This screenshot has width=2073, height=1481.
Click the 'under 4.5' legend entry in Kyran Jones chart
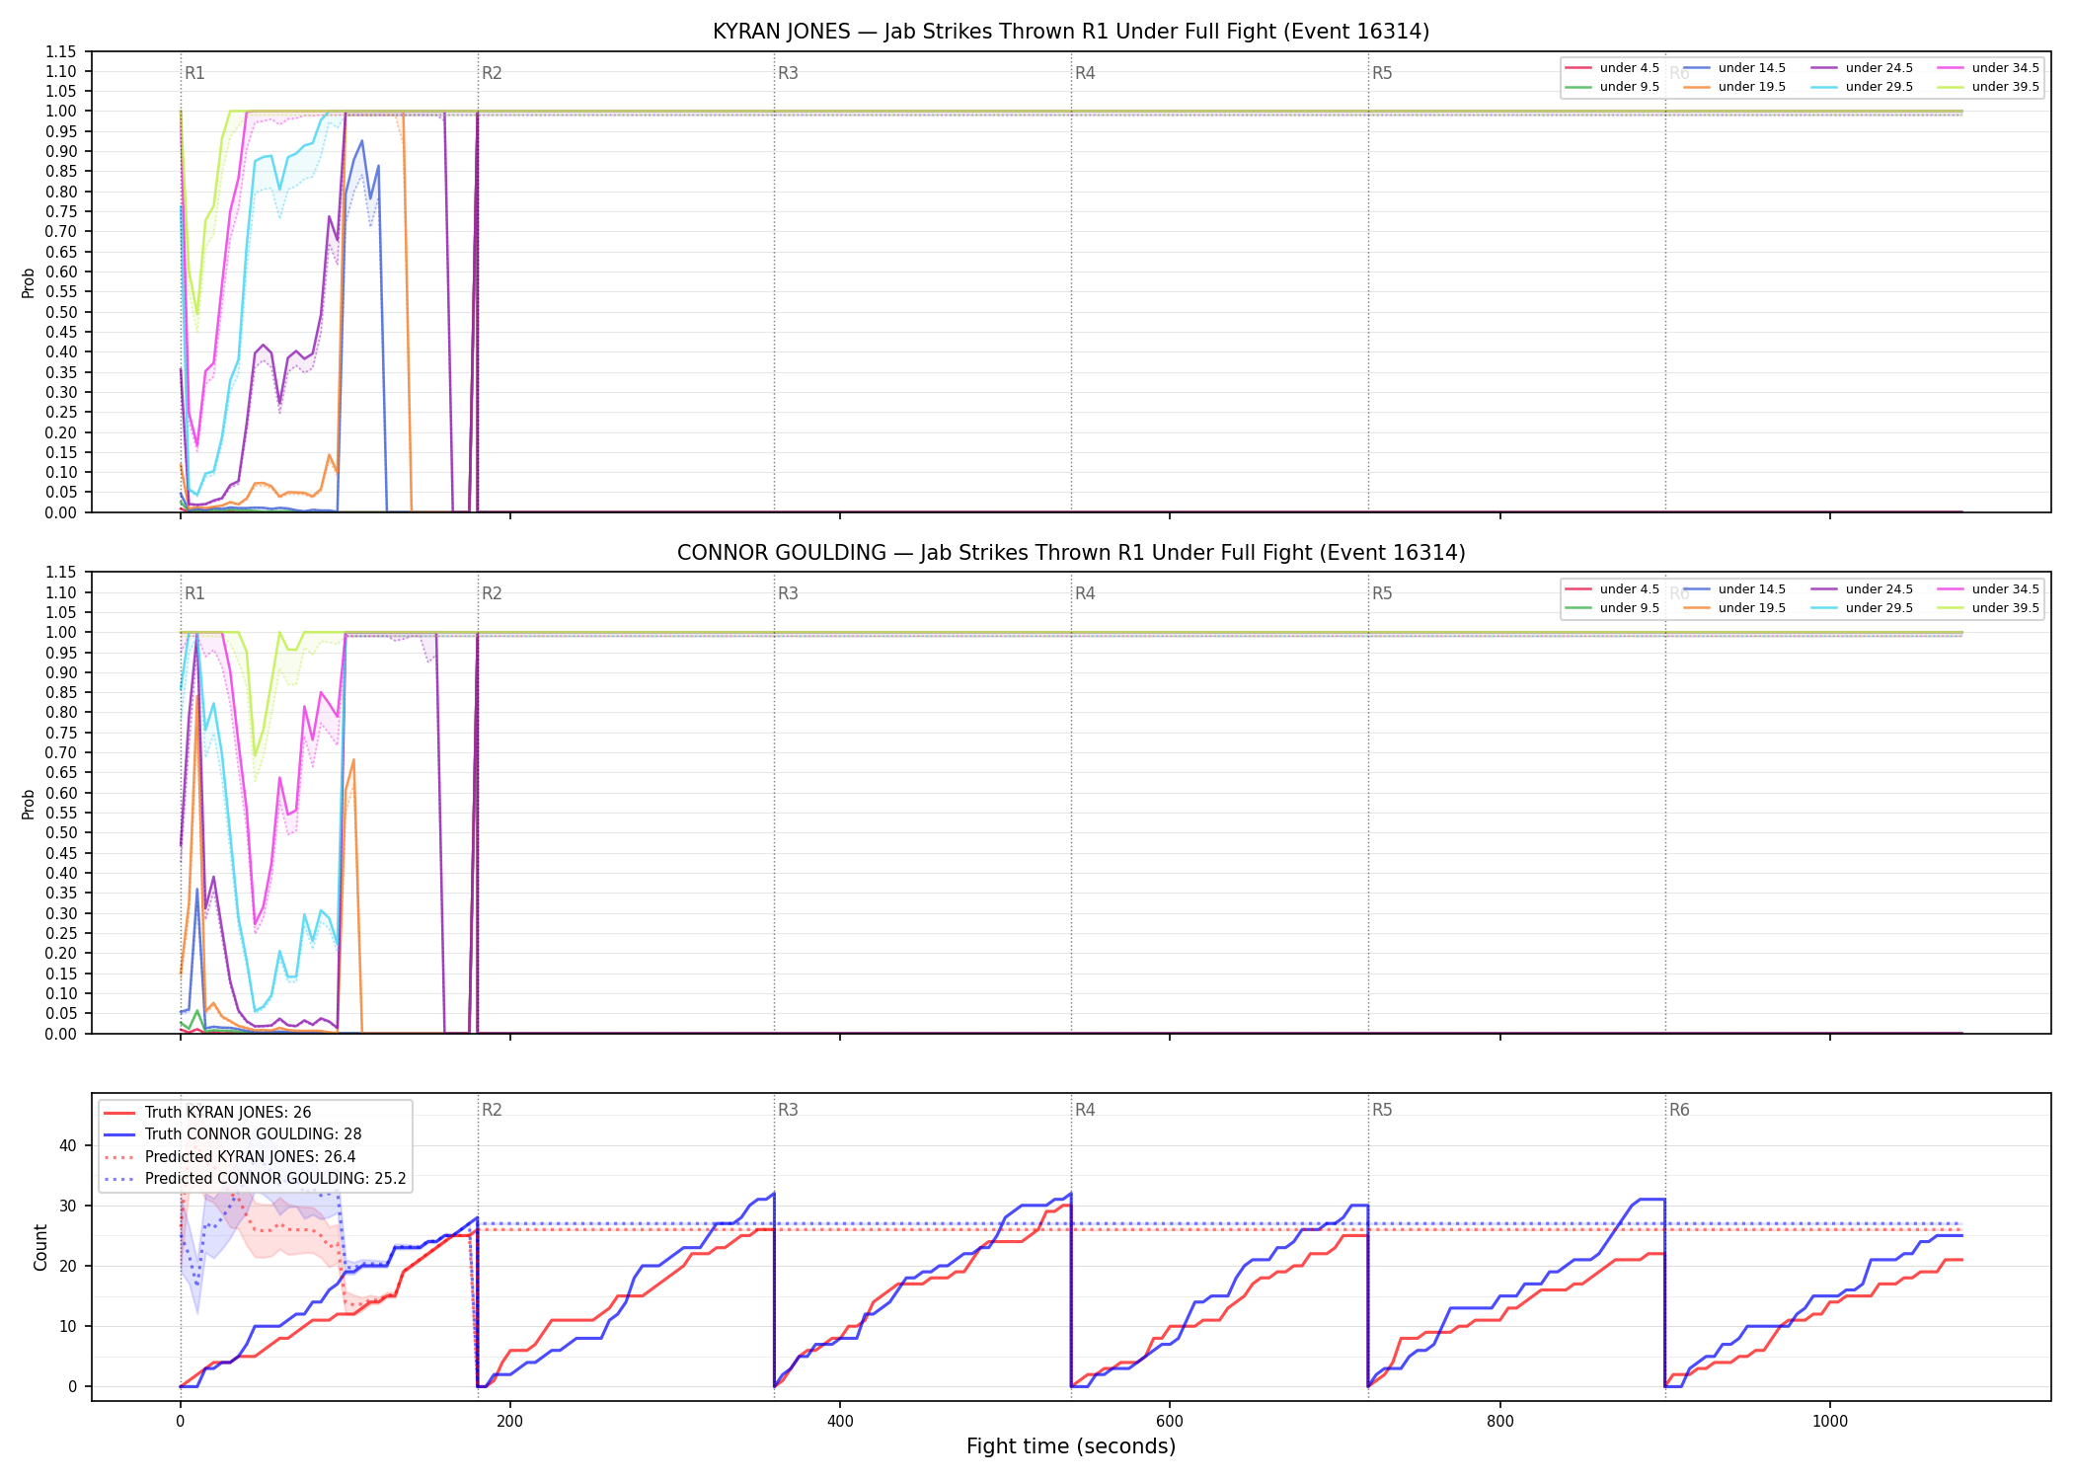[1612, 68]
